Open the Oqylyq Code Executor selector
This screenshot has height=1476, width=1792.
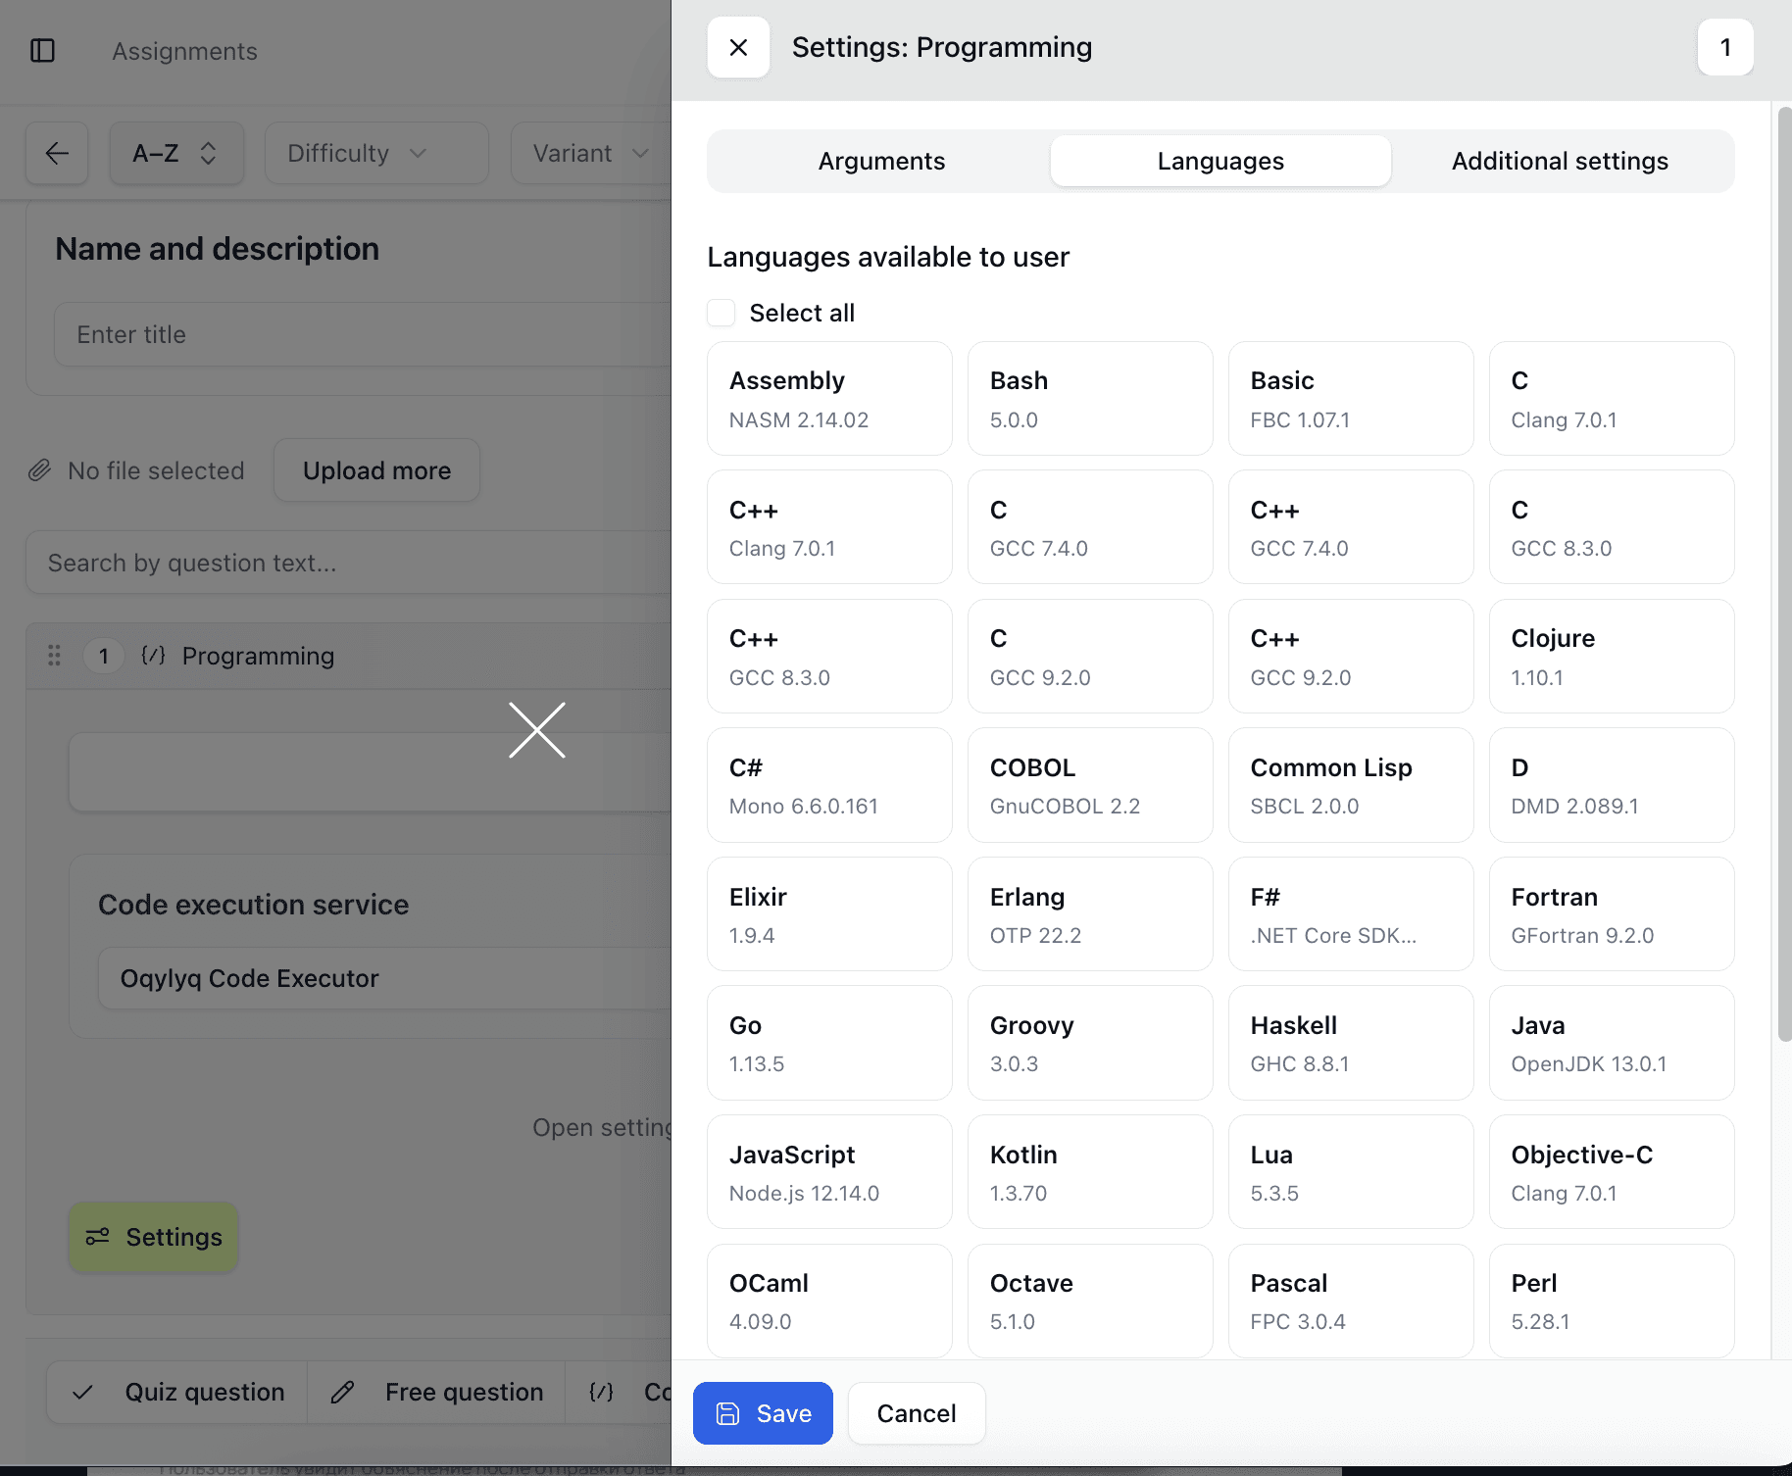click(x=384, y=978)
